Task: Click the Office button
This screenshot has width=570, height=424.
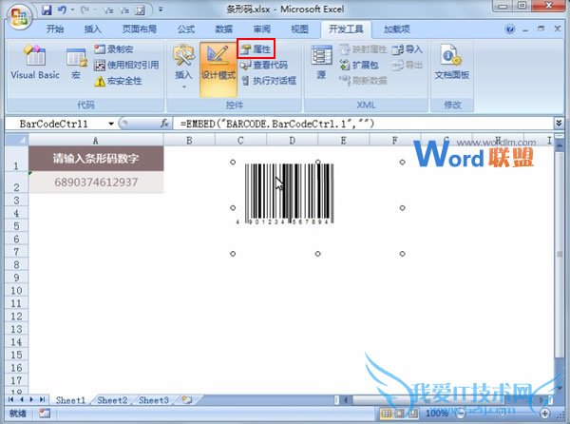Action: 19,16
